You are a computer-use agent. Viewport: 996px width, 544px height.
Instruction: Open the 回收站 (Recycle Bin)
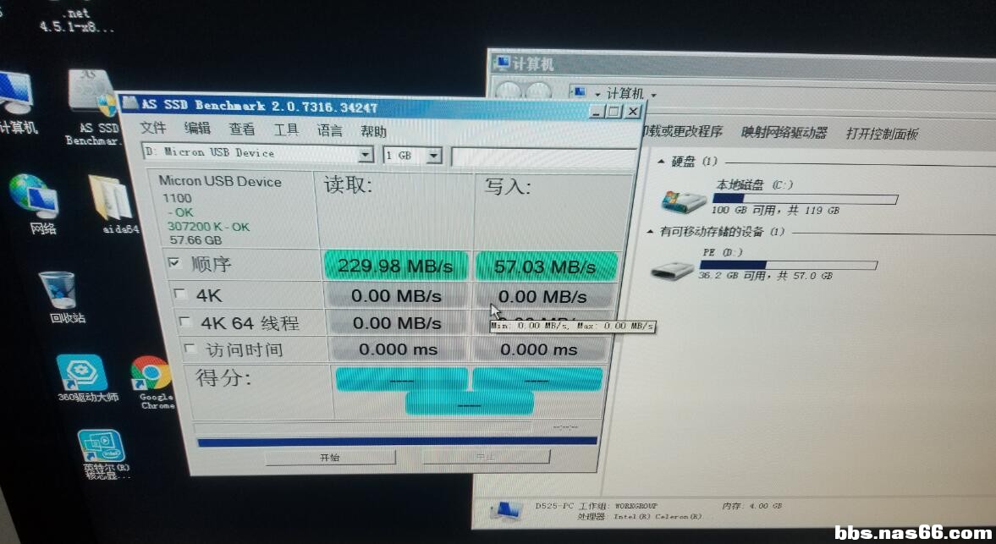pyautogui.click(x=56, y=288)
